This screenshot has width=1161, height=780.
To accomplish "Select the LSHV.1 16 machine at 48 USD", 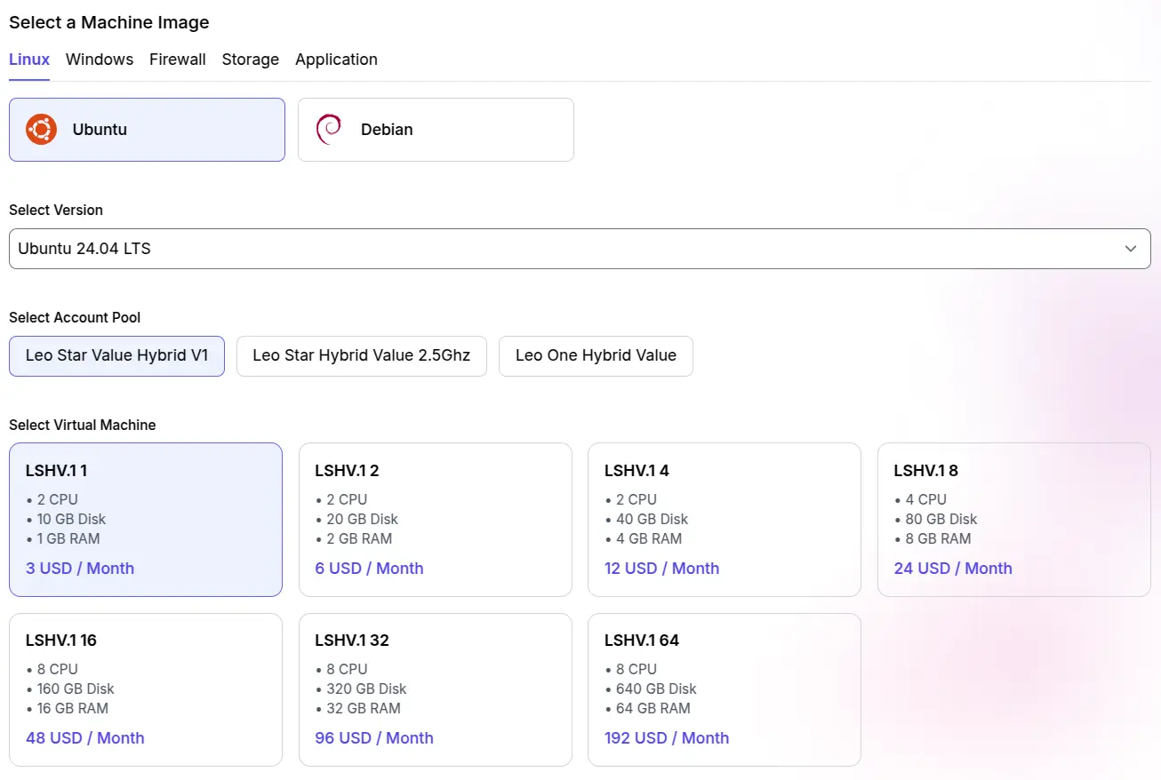I will coord(146,689).
